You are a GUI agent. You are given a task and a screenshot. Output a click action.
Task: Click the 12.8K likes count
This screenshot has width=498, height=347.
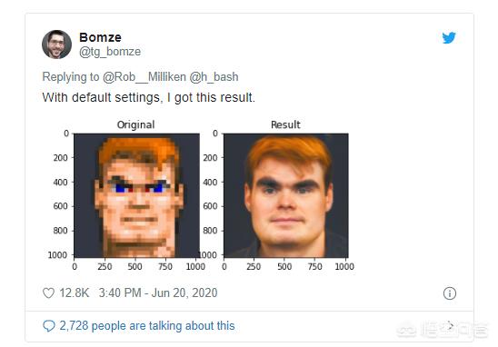point(75,292)
